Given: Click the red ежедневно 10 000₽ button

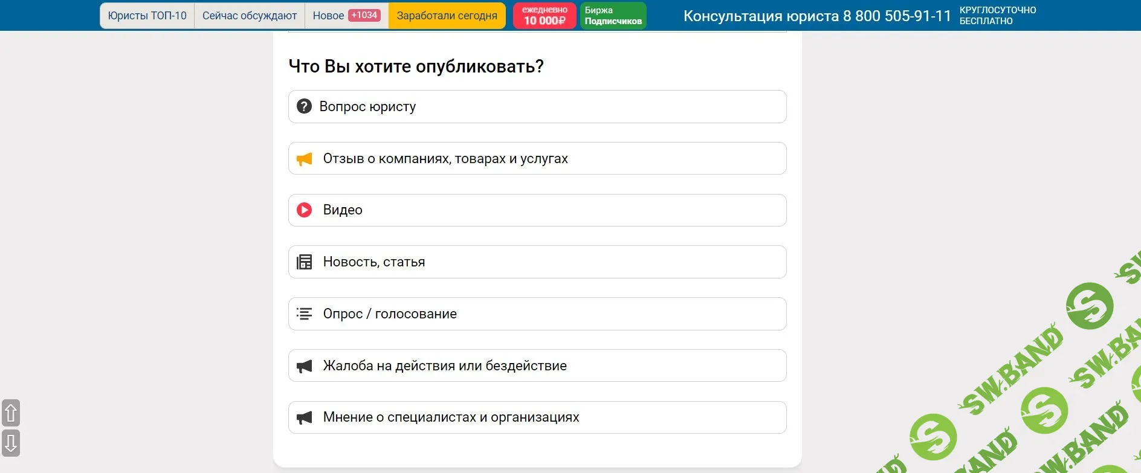Looking at the screenshot, I should [x=545, y=16].
